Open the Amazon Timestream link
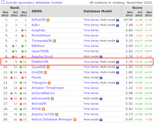 (x=48, y=88)
